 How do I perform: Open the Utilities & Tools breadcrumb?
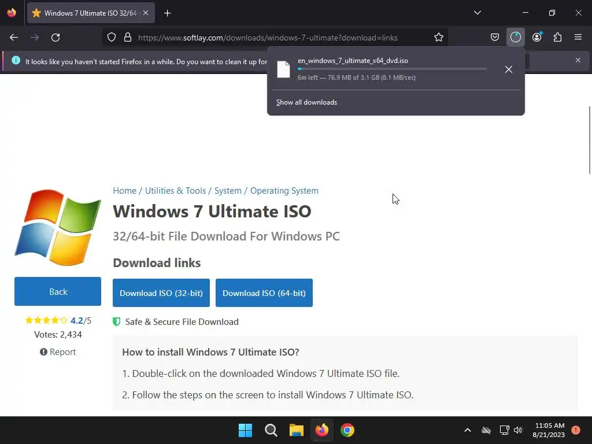[x=176, y=191]
